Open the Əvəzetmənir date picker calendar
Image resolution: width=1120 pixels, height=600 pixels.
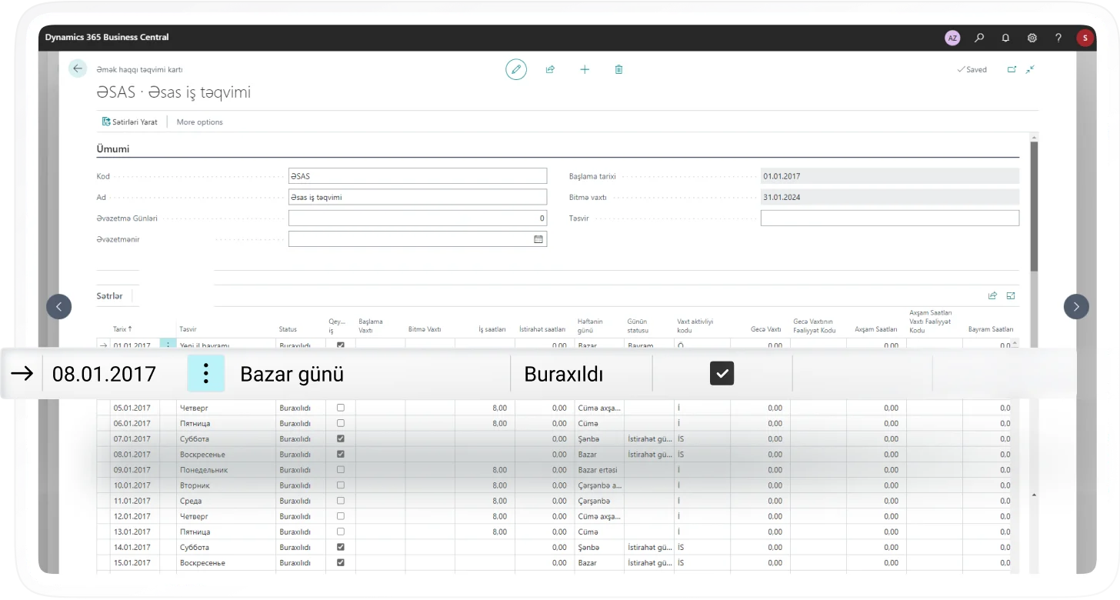[538, 239]
